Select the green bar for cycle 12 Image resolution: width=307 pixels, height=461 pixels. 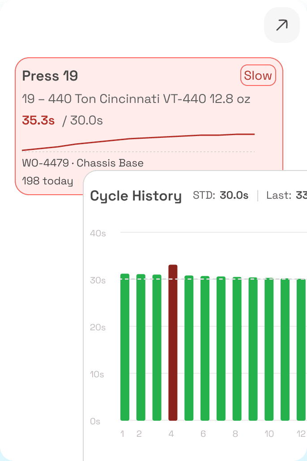301,350
